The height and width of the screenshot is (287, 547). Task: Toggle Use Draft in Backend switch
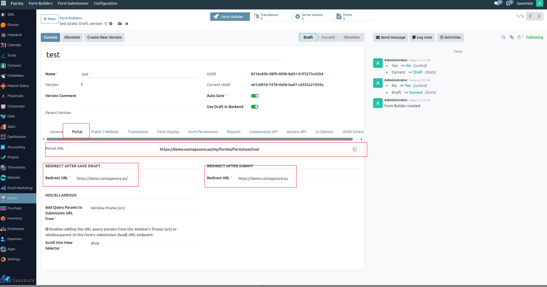(x=254, y=107)
